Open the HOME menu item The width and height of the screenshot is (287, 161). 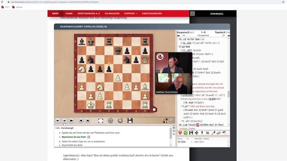tap(69, 13)
